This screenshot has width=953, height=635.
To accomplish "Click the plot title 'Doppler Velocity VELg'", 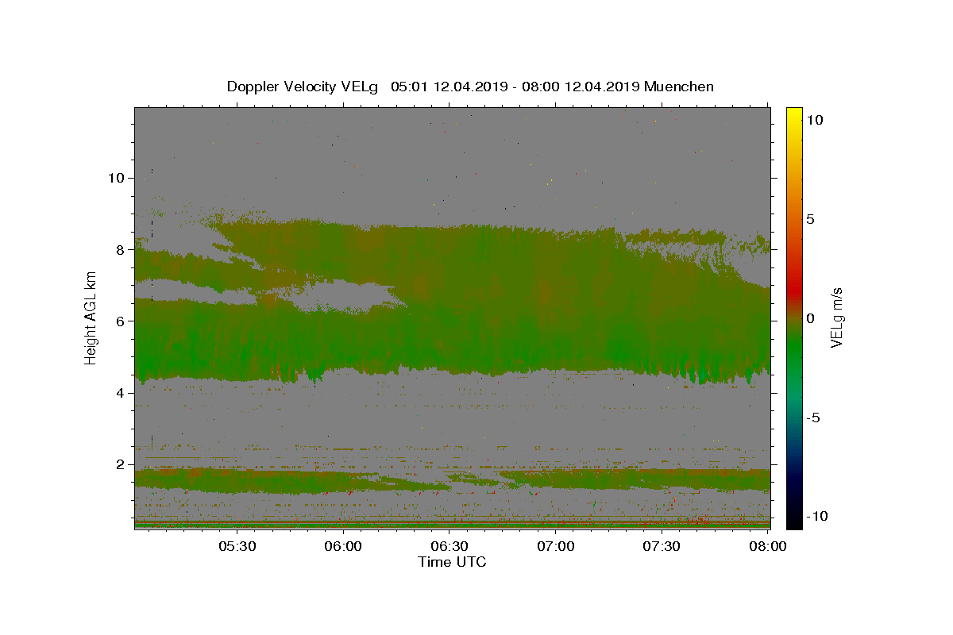I will pos(303,87).
